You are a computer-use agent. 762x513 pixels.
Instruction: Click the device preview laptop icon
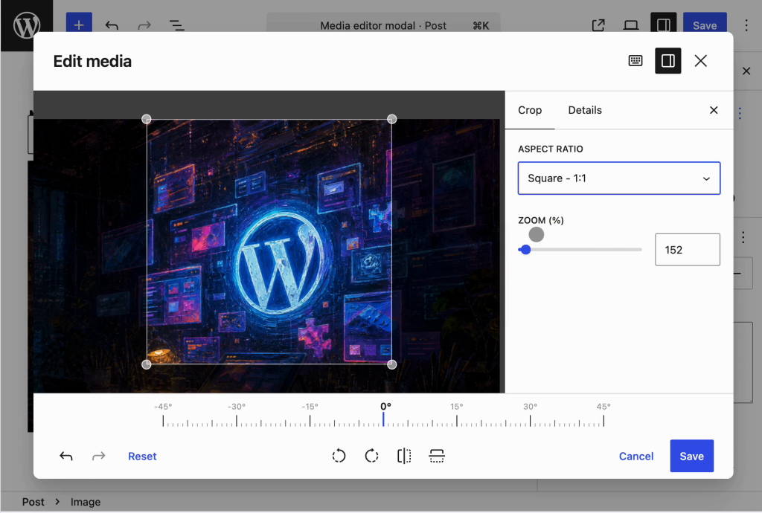(x=631, y=25)
